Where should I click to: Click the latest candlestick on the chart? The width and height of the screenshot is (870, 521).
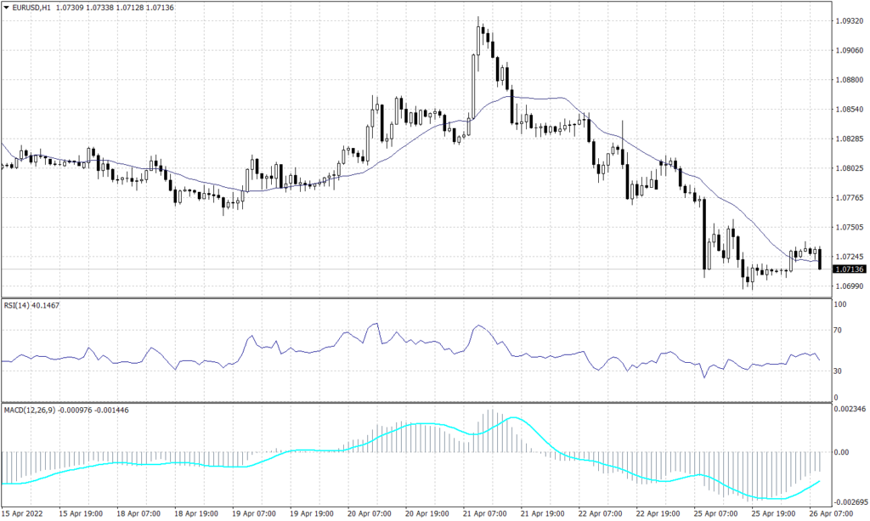coord(819,259)
